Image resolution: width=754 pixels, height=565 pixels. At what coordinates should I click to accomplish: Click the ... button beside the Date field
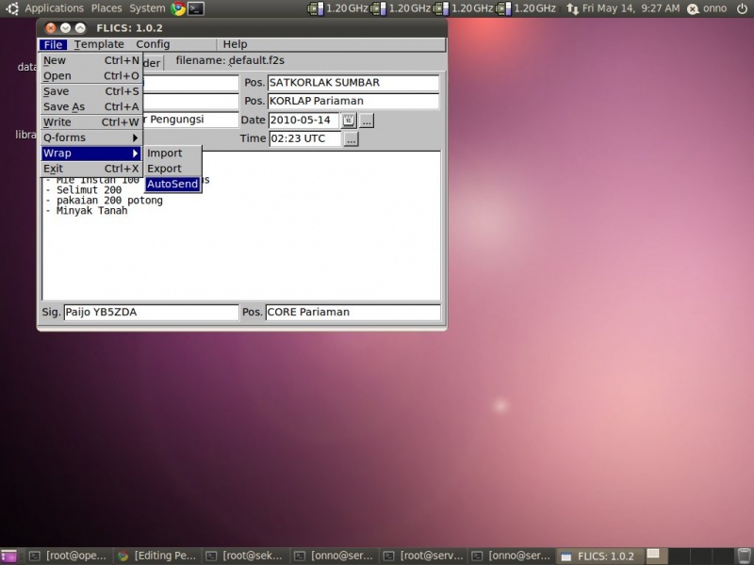coord(367,121)
